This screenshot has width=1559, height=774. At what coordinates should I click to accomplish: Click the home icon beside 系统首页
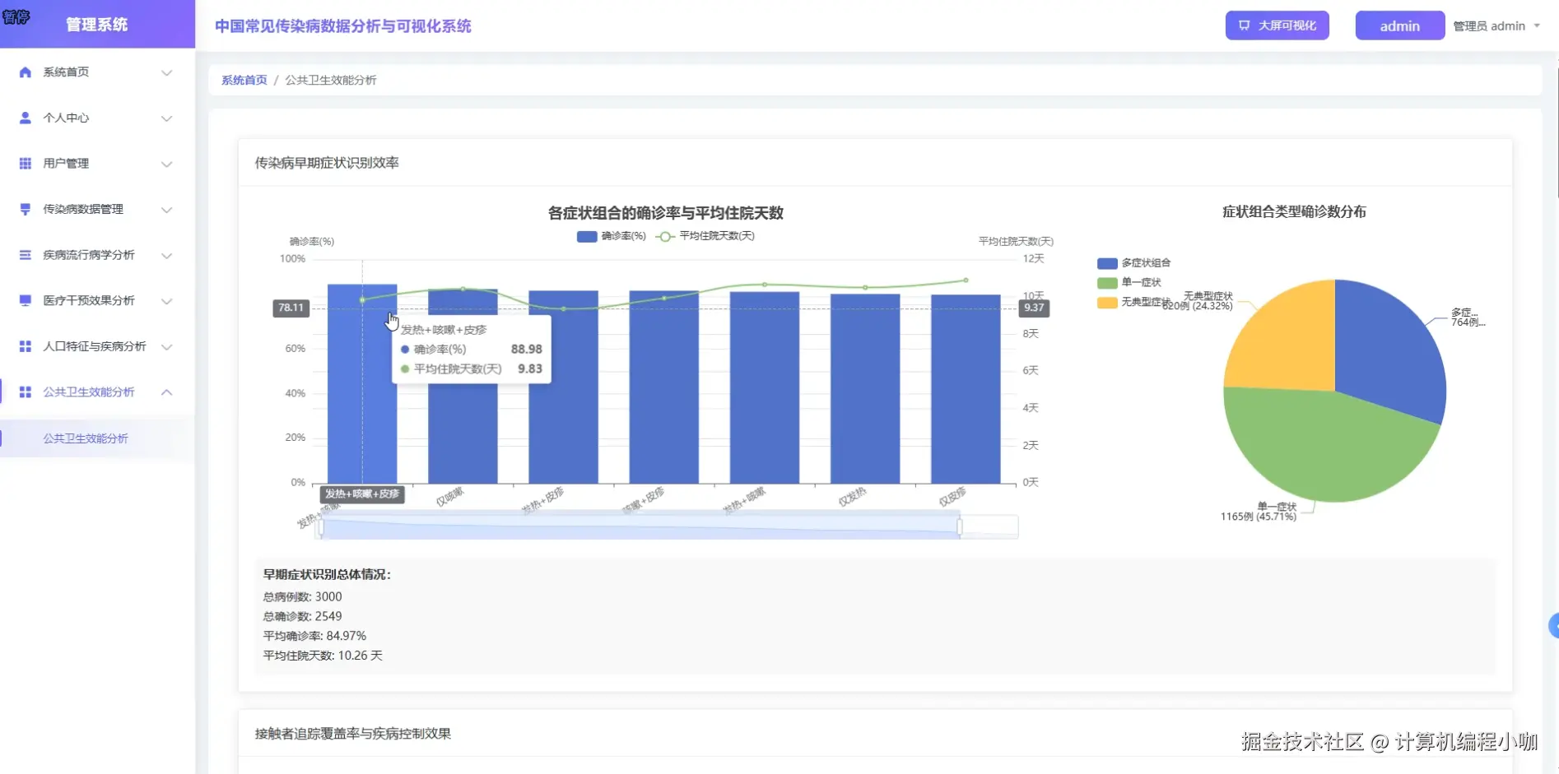[x=26, y=72]
